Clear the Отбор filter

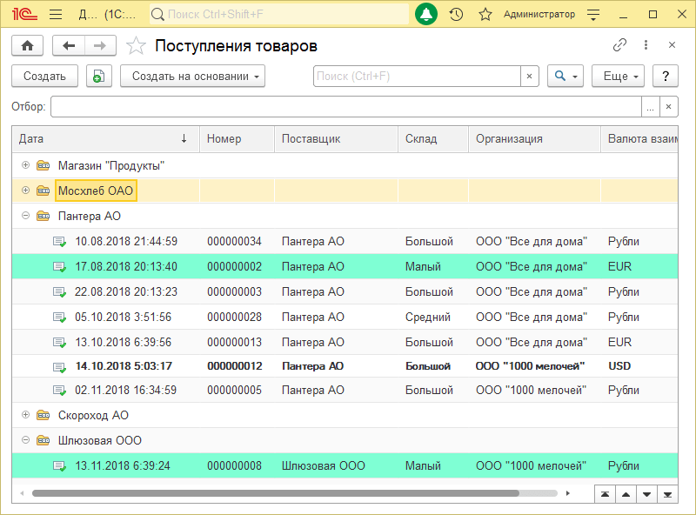pos(669,106)
